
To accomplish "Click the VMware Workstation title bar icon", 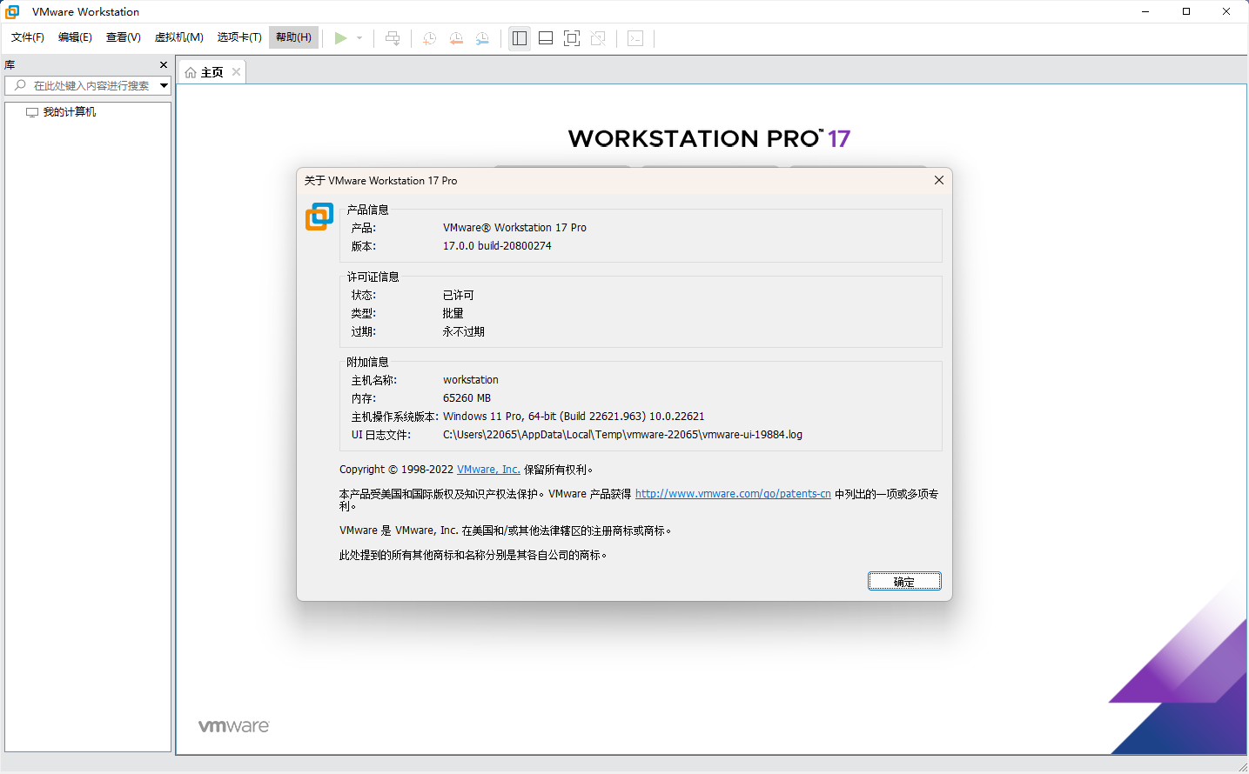I will 12,11.
